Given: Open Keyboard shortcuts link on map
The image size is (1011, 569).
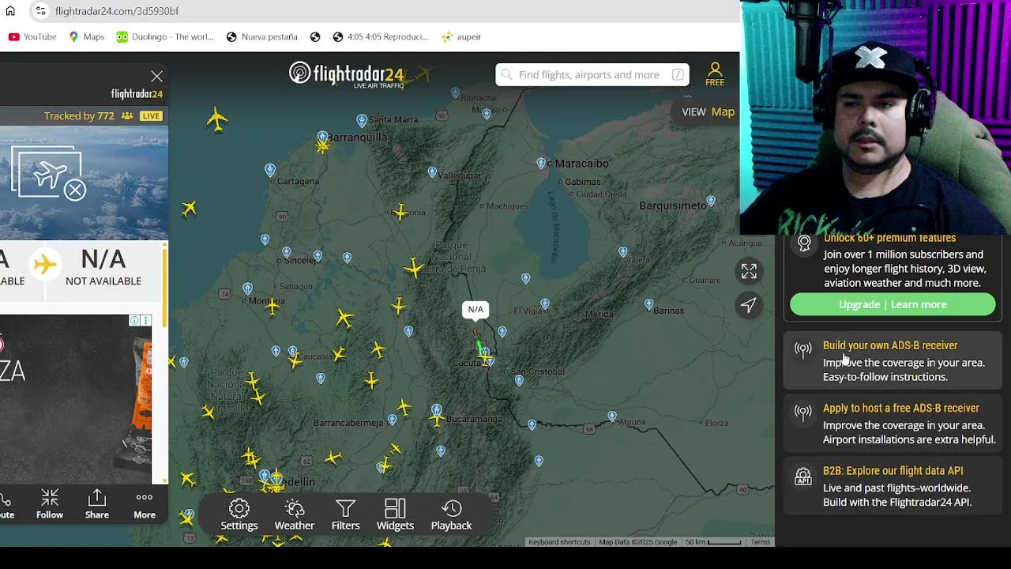Looking at the screenshot, I should 559,542.
